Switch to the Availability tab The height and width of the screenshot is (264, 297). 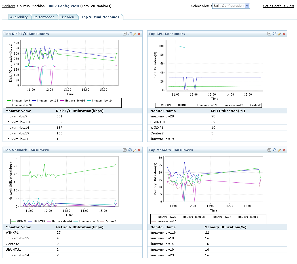19,17
